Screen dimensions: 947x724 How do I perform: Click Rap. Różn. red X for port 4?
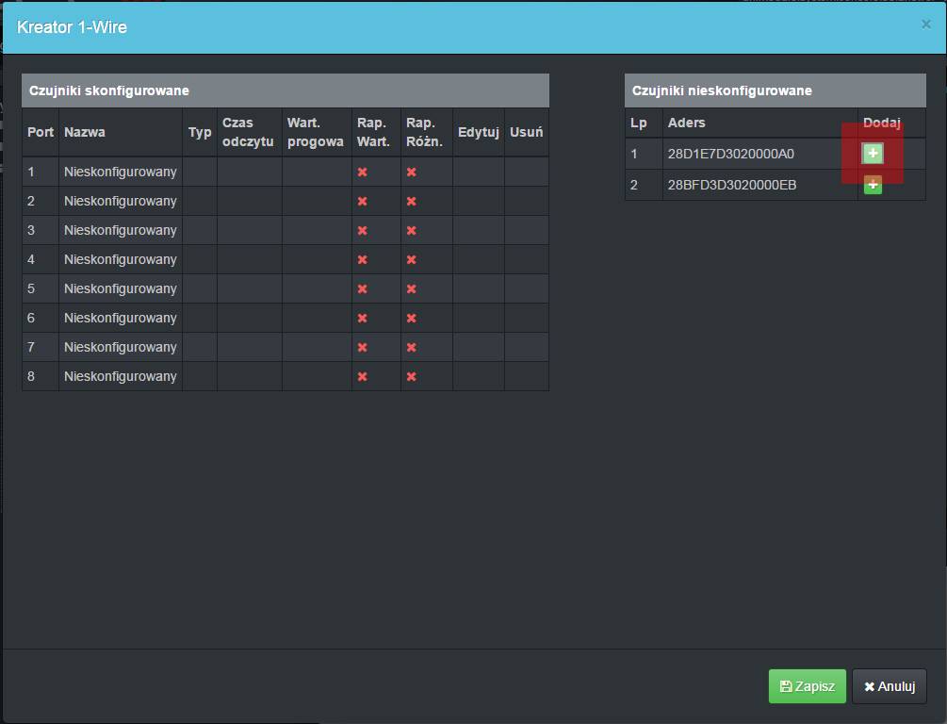tap(412, 260)
